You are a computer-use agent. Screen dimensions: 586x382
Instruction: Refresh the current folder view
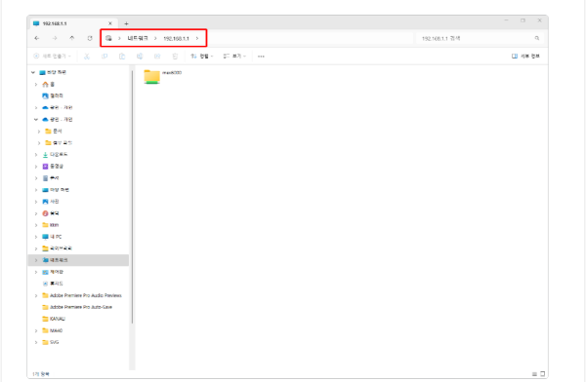click(90, 38)
